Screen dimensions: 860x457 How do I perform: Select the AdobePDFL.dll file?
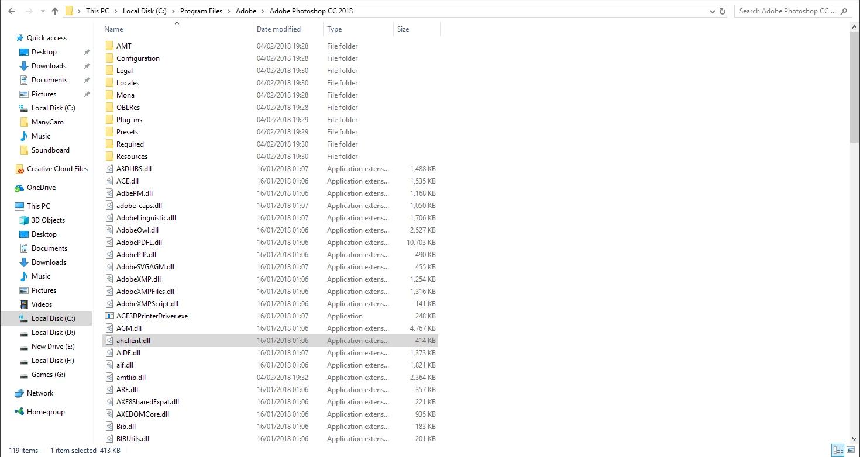139,243
